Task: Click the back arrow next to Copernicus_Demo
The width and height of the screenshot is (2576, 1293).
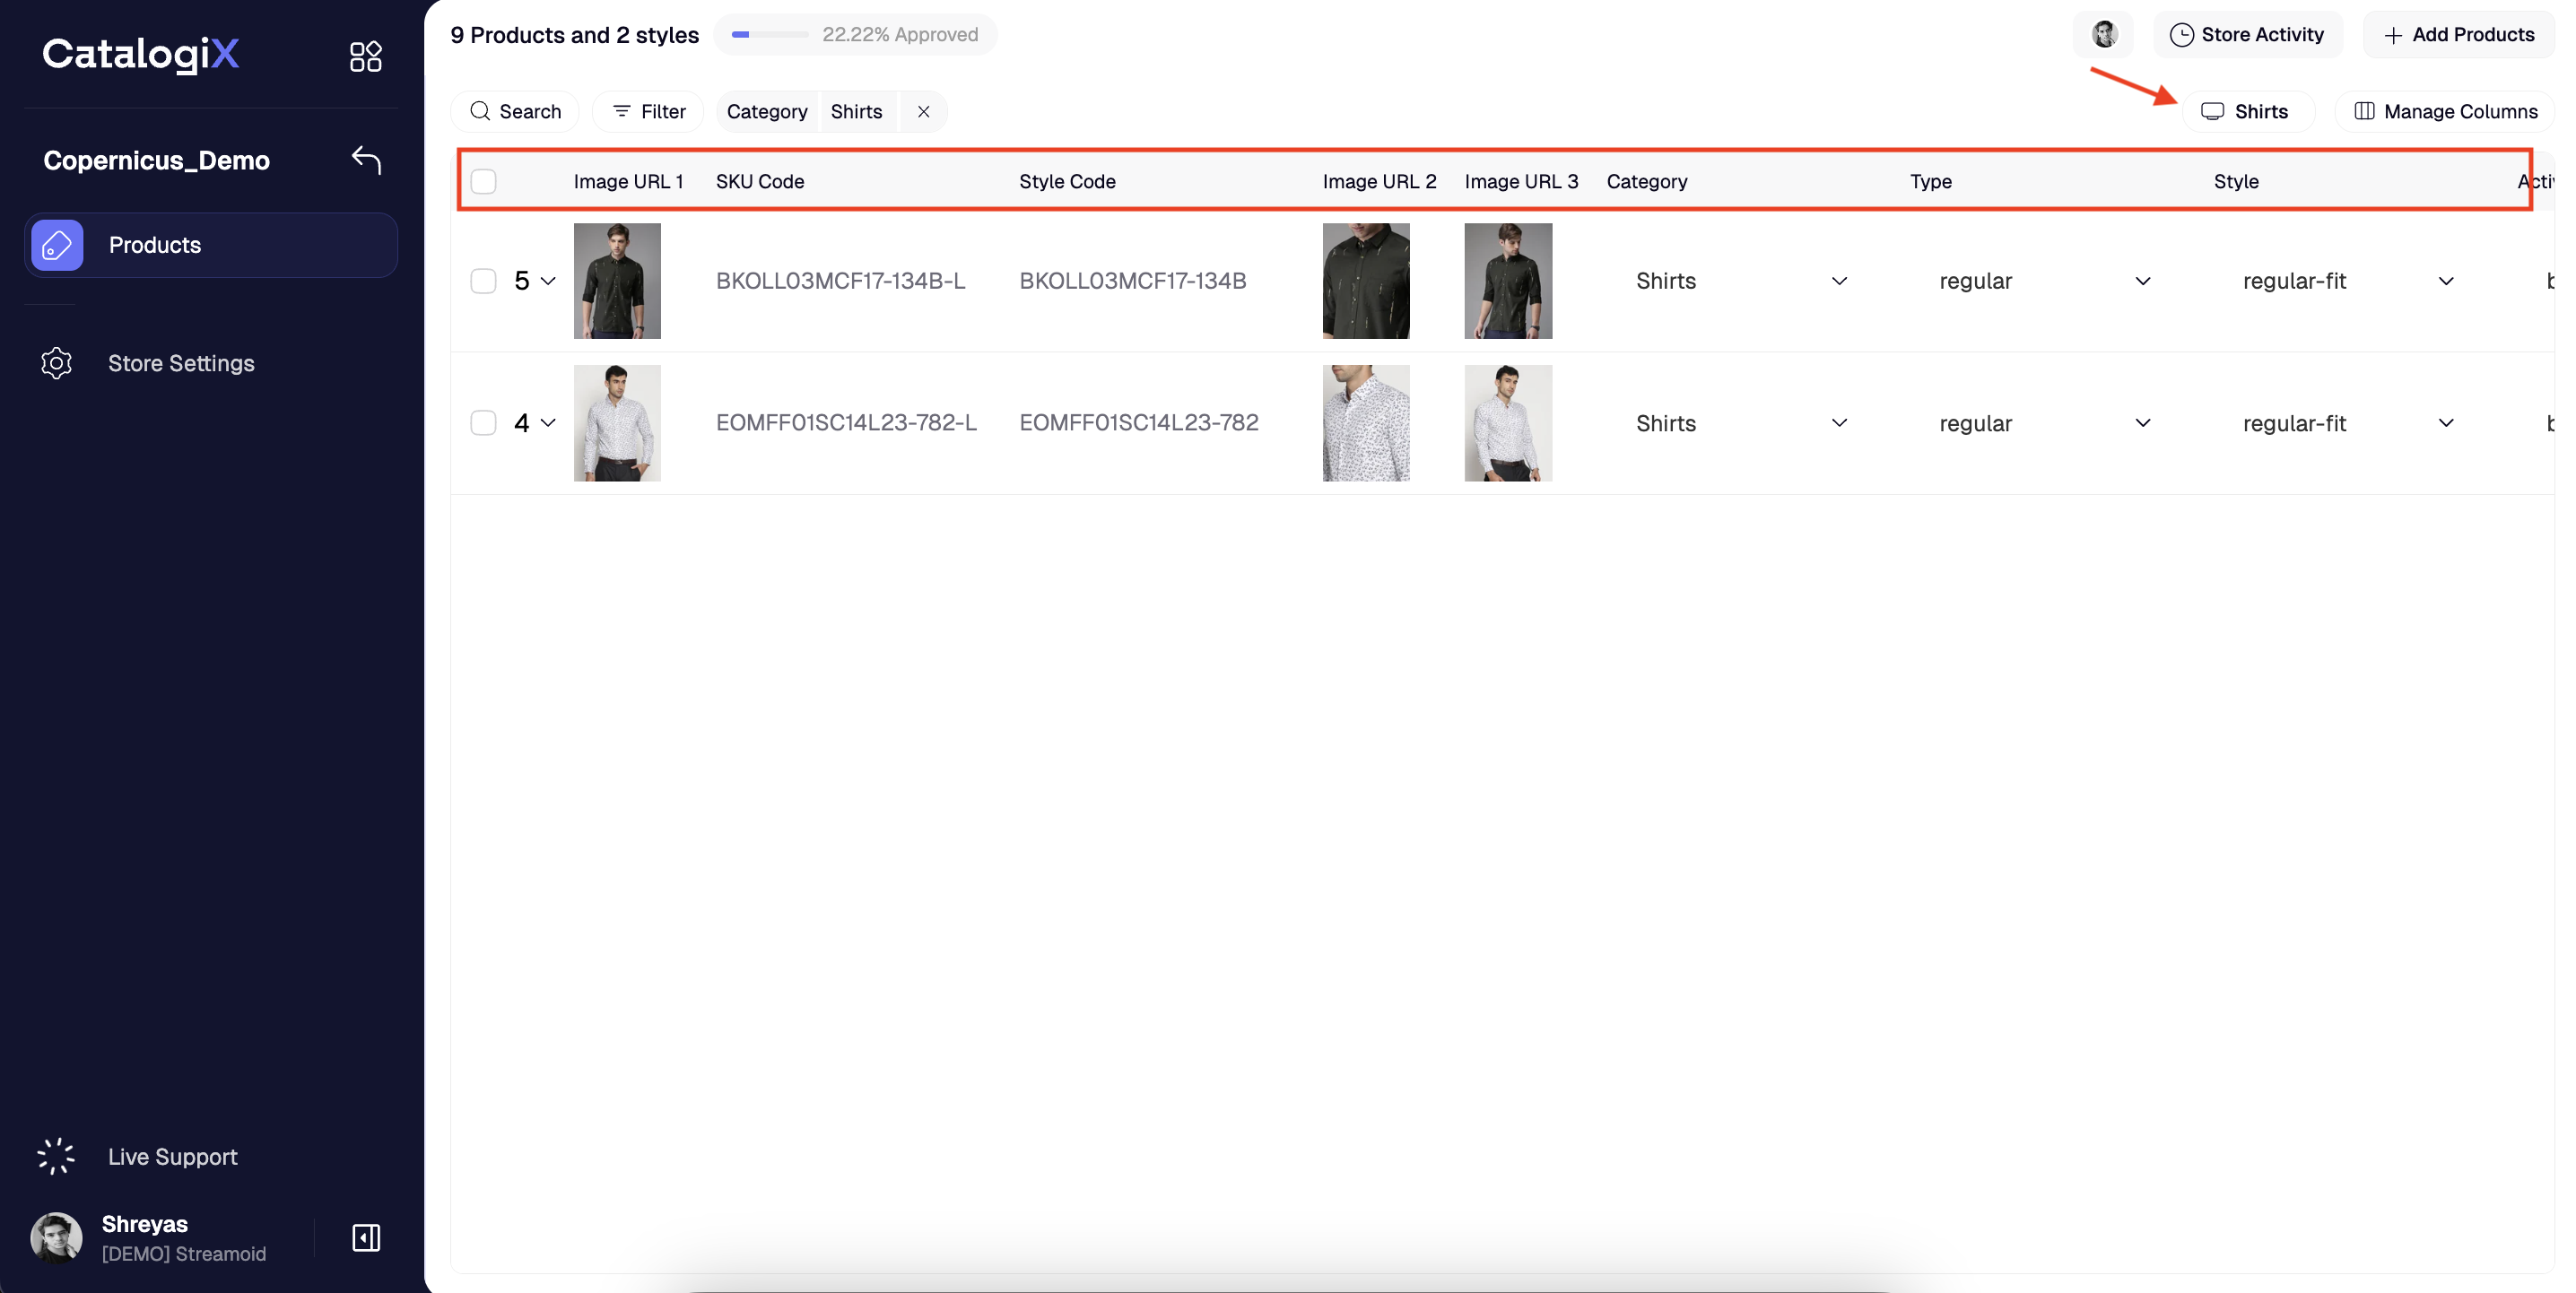Action: (x=366, y=159)
